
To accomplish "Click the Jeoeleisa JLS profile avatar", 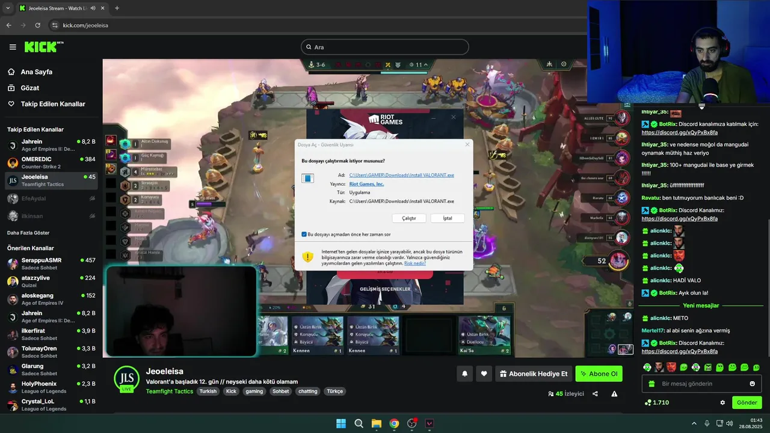I will click(x=127, y=379).
